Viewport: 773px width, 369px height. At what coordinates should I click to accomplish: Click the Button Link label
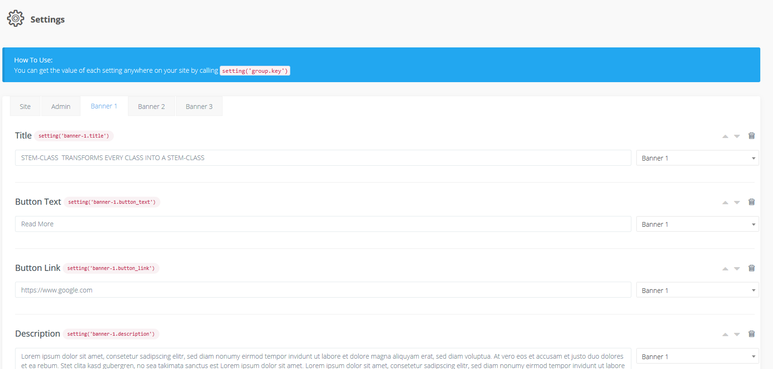coord(38,268)
